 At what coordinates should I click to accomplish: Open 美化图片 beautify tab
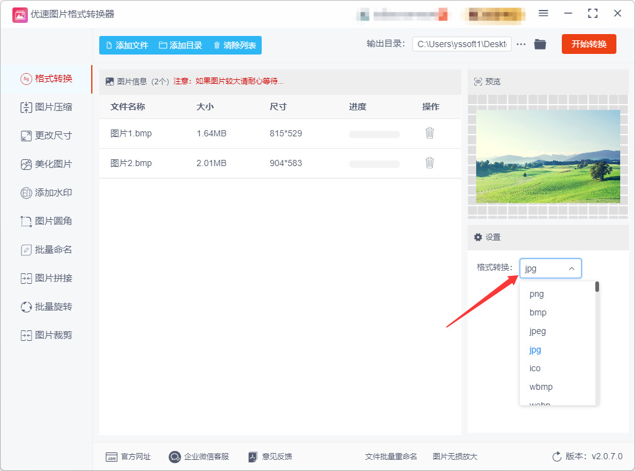point(46,164)
